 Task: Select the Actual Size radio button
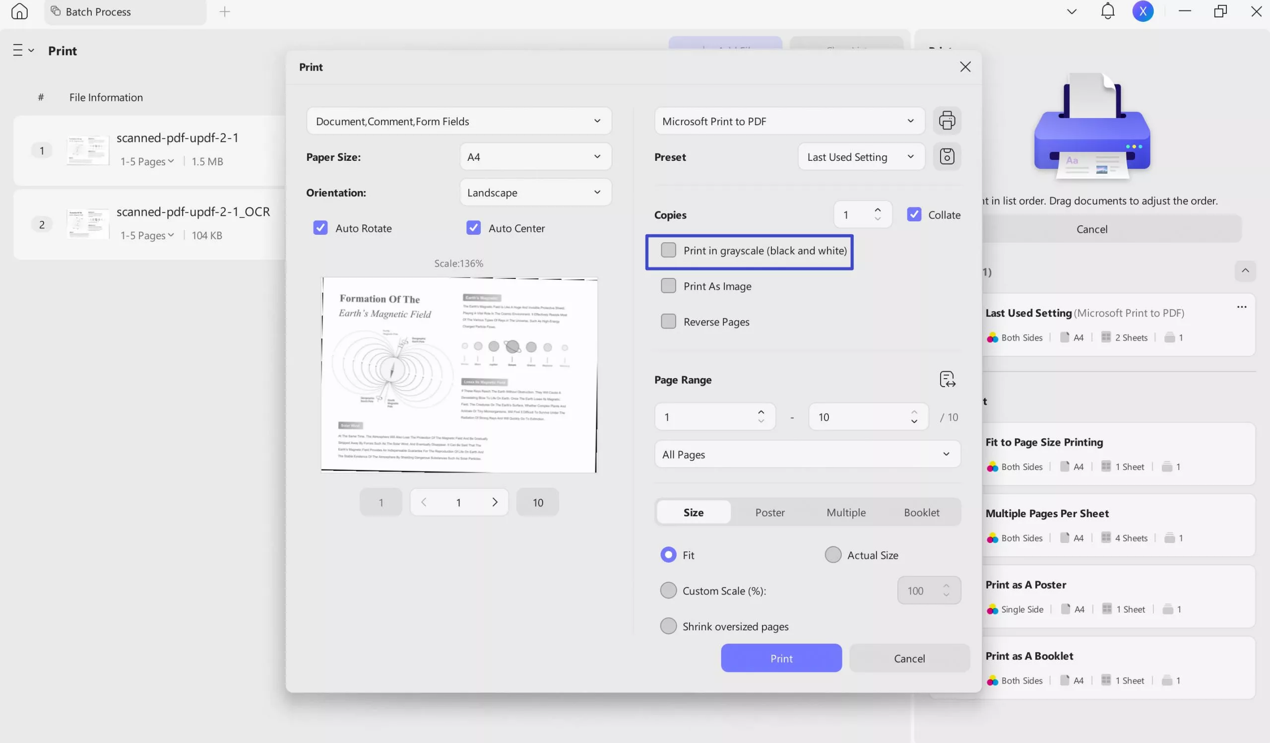pyautogui.click(x=832, y=555)
